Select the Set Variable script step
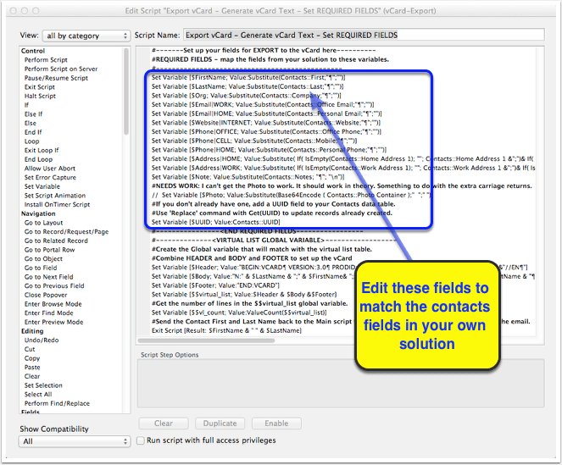 click(x=42, y=186)
